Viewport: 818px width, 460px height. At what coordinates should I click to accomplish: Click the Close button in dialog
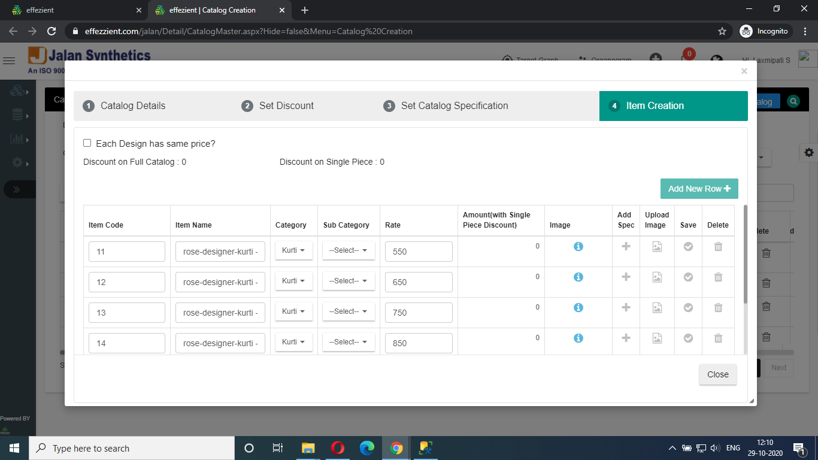717,374
